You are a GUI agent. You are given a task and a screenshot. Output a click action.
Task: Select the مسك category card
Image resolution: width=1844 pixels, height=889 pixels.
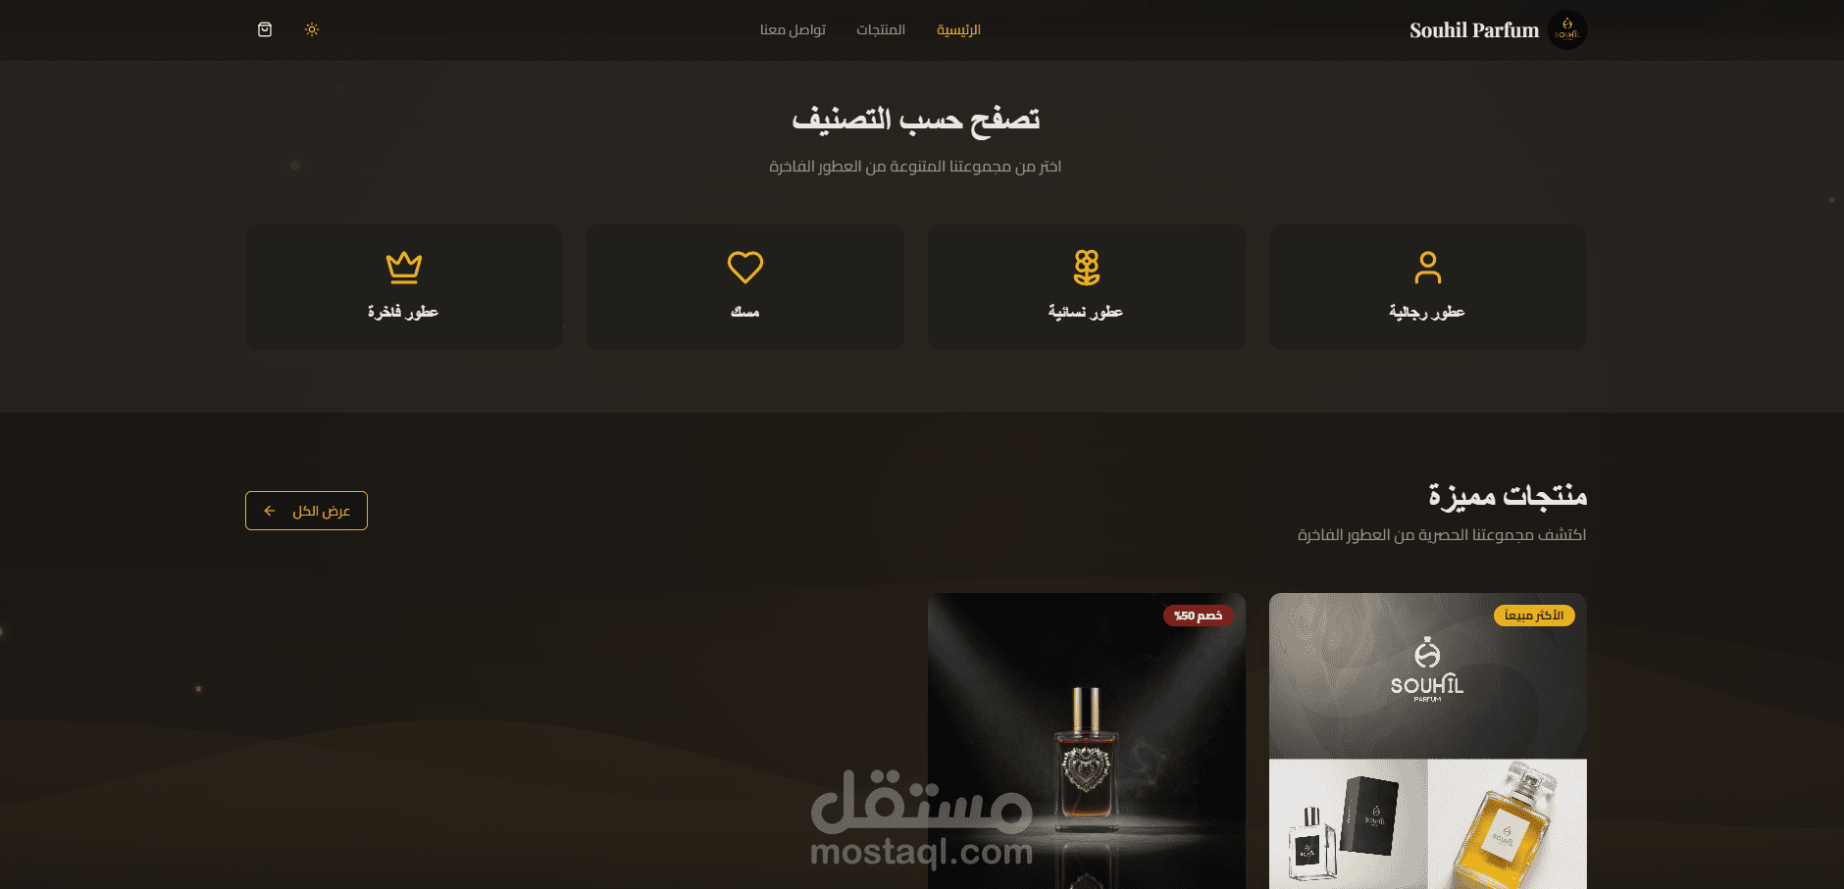coord(745,287)
